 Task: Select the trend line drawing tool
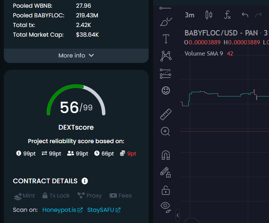tap(165, 8)
